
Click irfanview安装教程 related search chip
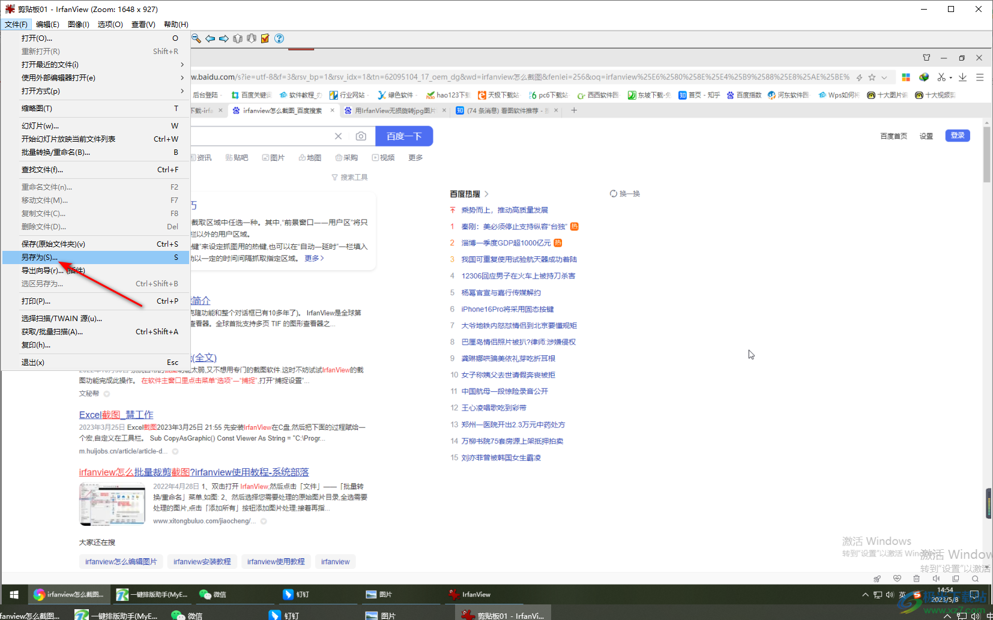coord(202,562)
